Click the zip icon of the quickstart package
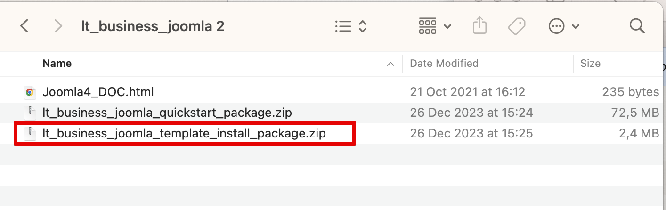 click(30, 113)
